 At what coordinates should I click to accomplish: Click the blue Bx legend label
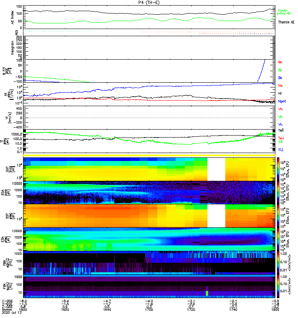tap(280, 78)
